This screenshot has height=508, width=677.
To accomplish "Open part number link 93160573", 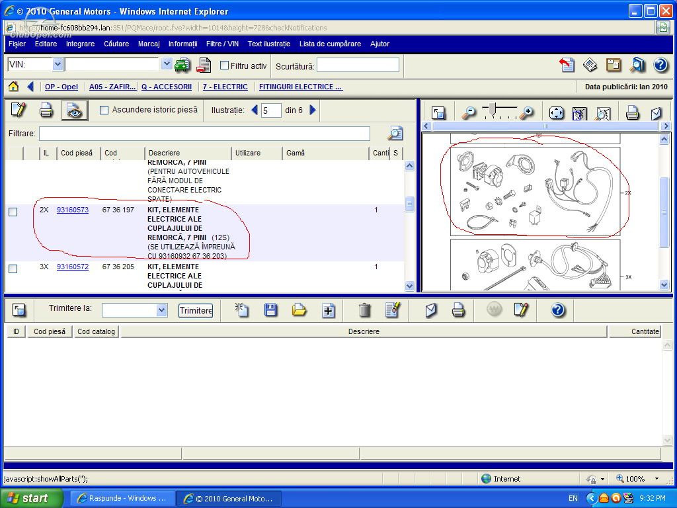I will (73, 210).
